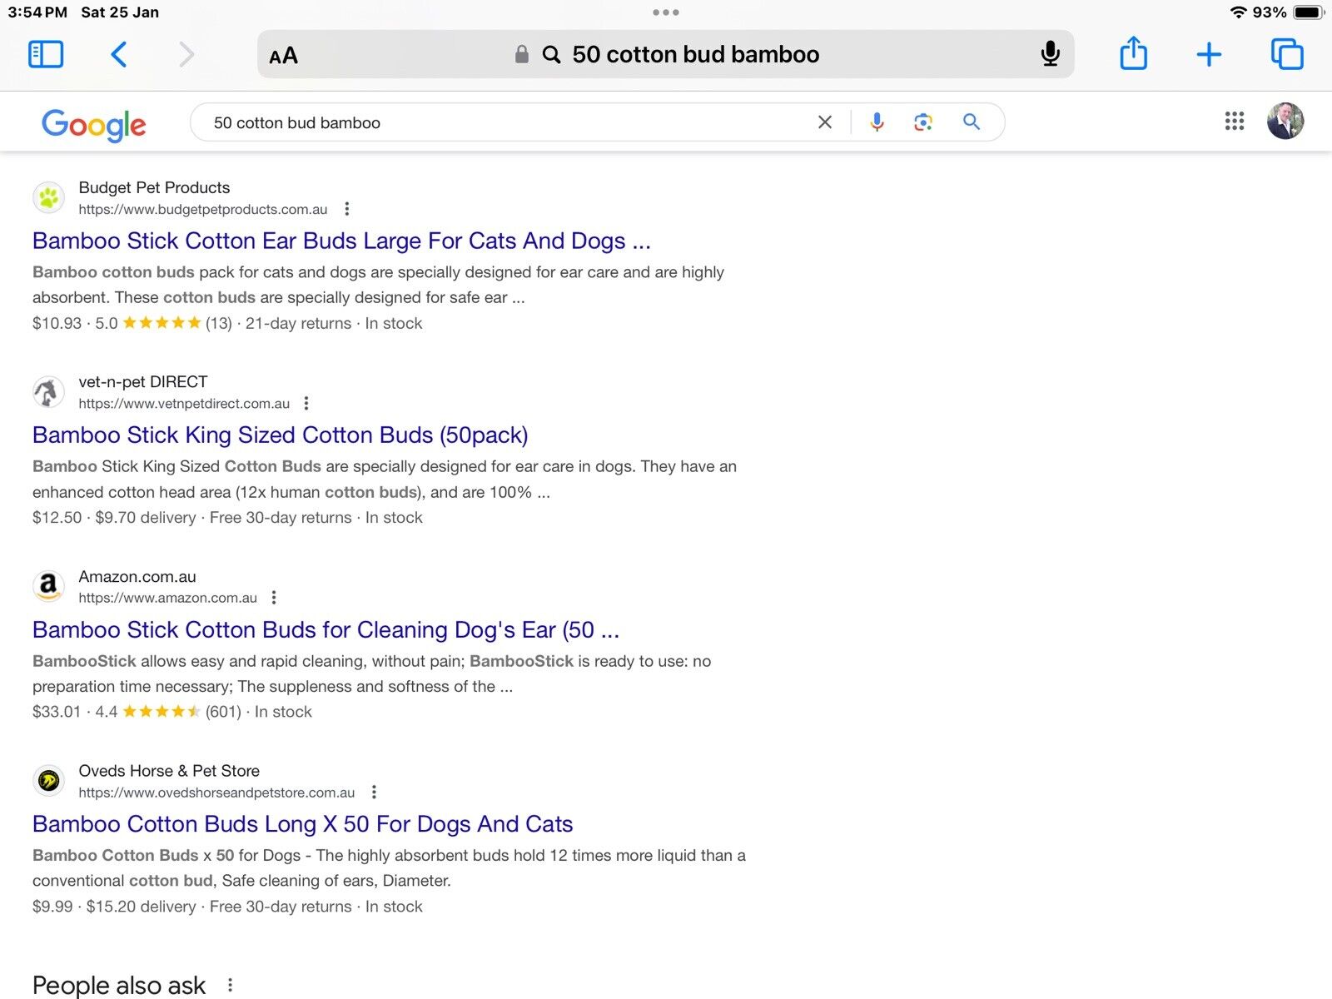Go forward to the next page

click(186, 55)
